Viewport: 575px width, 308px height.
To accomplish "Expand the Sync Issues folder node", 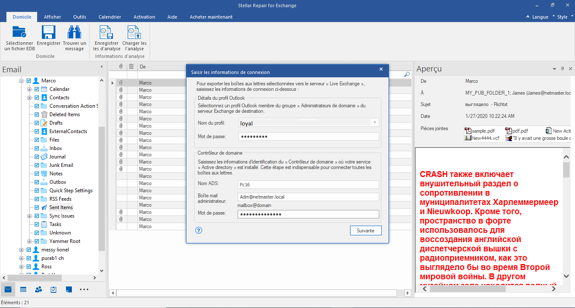I will (x=29, y=216).
